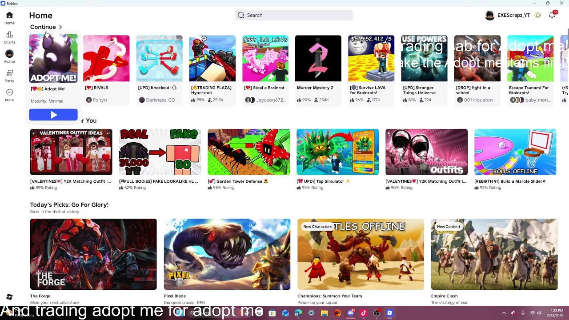The width and height of the screenshot is (569, 320).
Task: Open the Build a Marble Slide thumbnail
Action: (x=515, y=152)
